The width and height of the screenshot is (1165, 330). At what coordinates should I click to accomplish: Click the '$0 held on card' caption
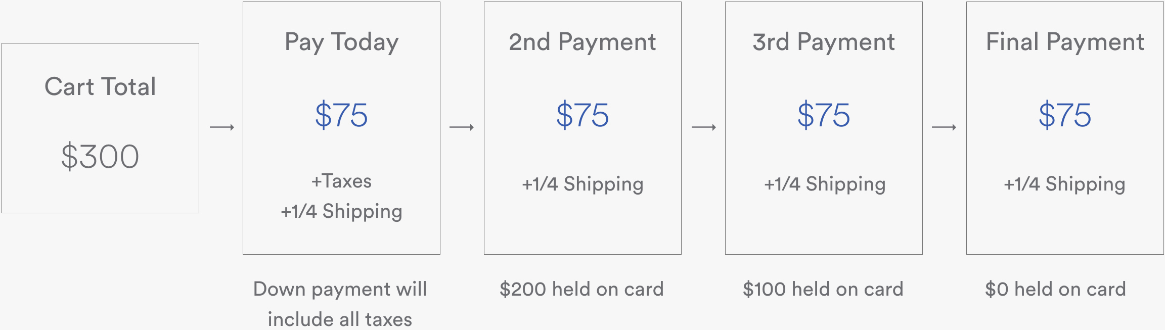(1056, 289)
